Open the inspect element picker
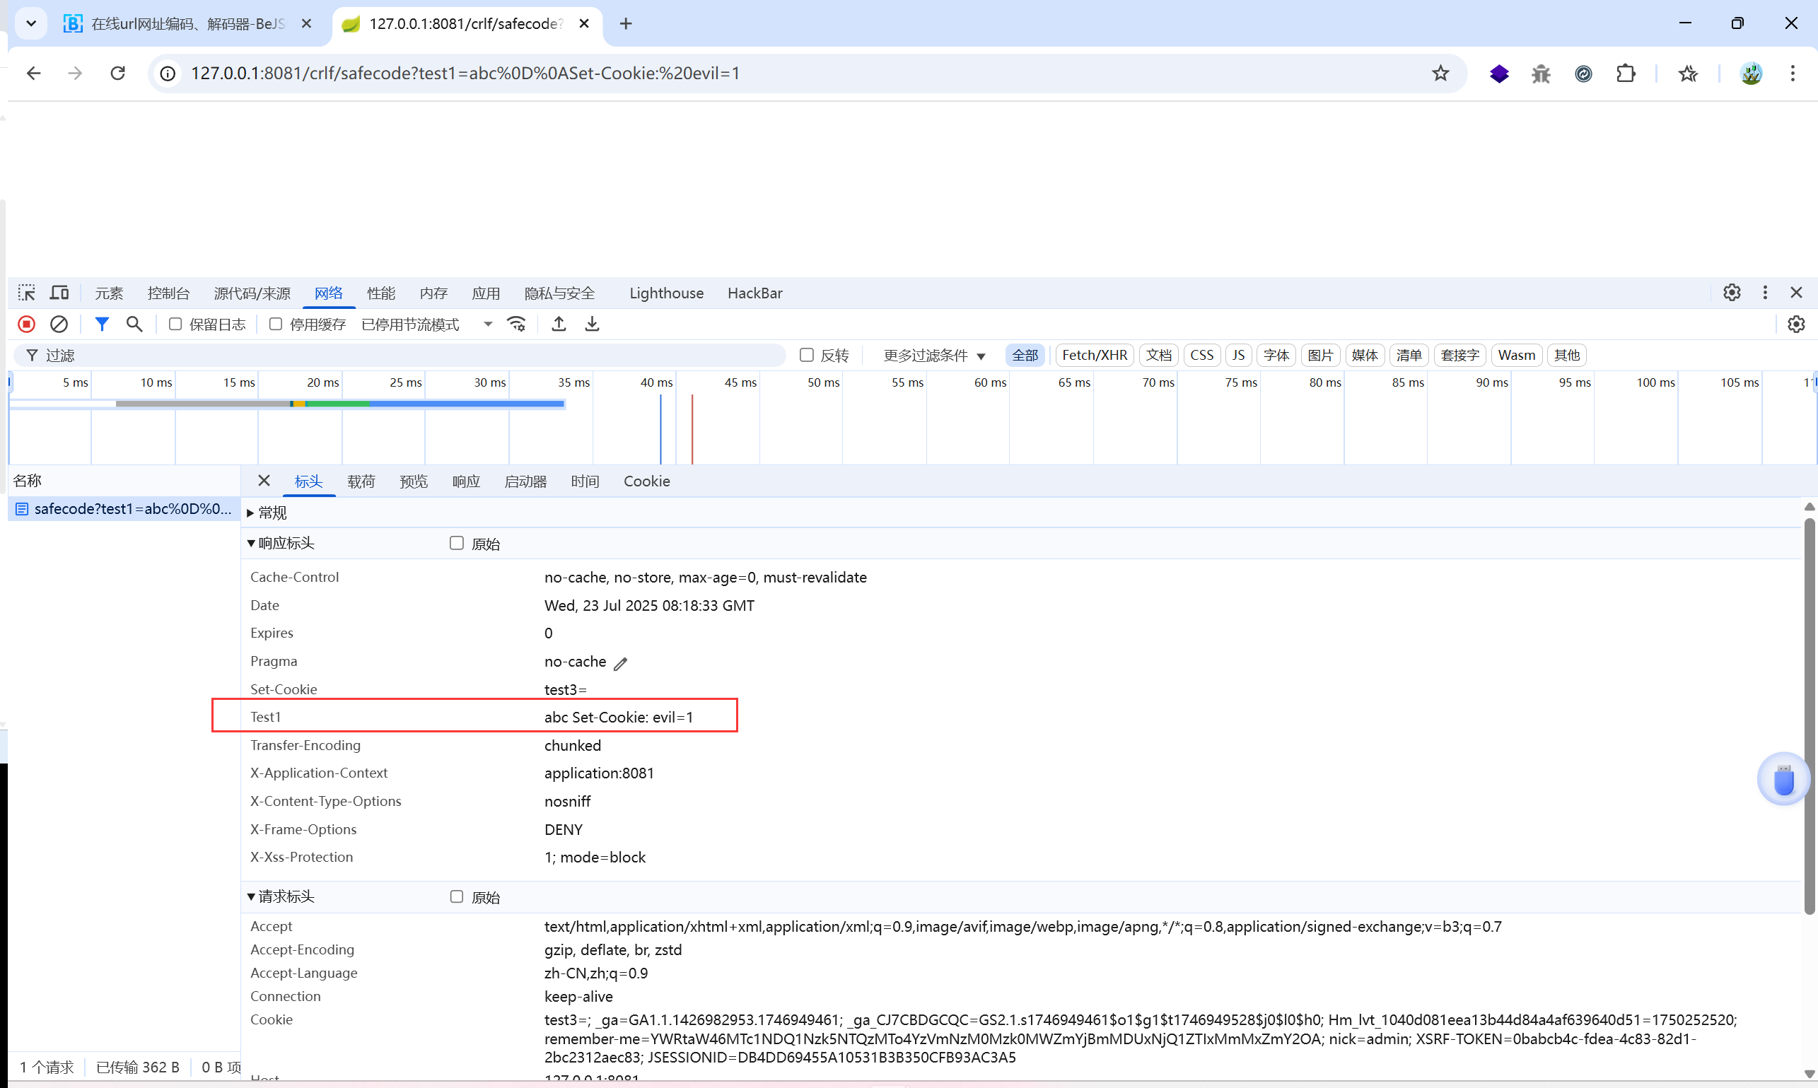The height and width of the screenshot is (1088, 1818). (x=26, y=293)
